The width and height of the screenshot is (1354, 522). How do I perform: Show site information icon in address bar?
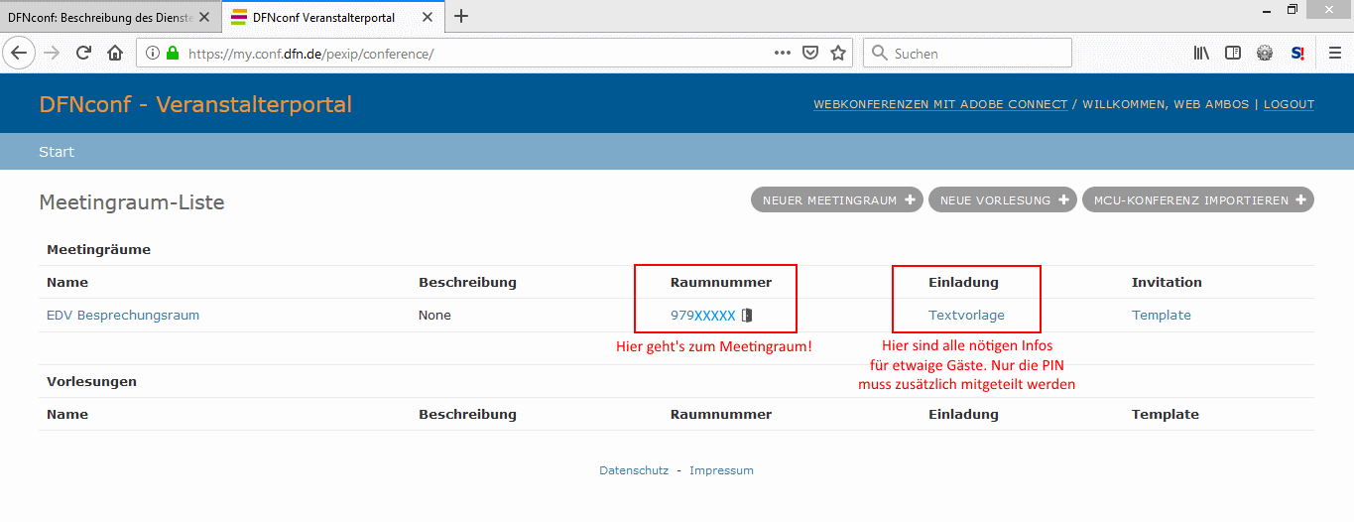153,54
